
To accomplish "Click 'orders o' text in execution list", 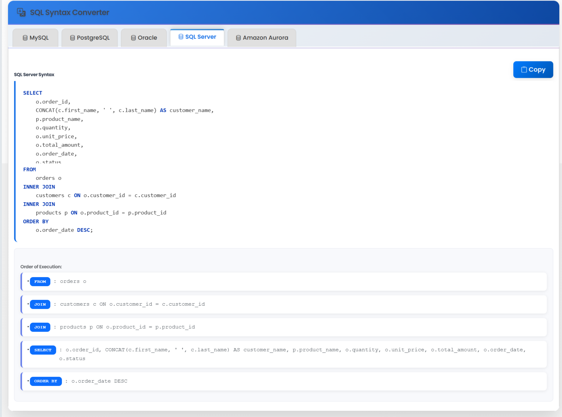I will pos(73,281).
